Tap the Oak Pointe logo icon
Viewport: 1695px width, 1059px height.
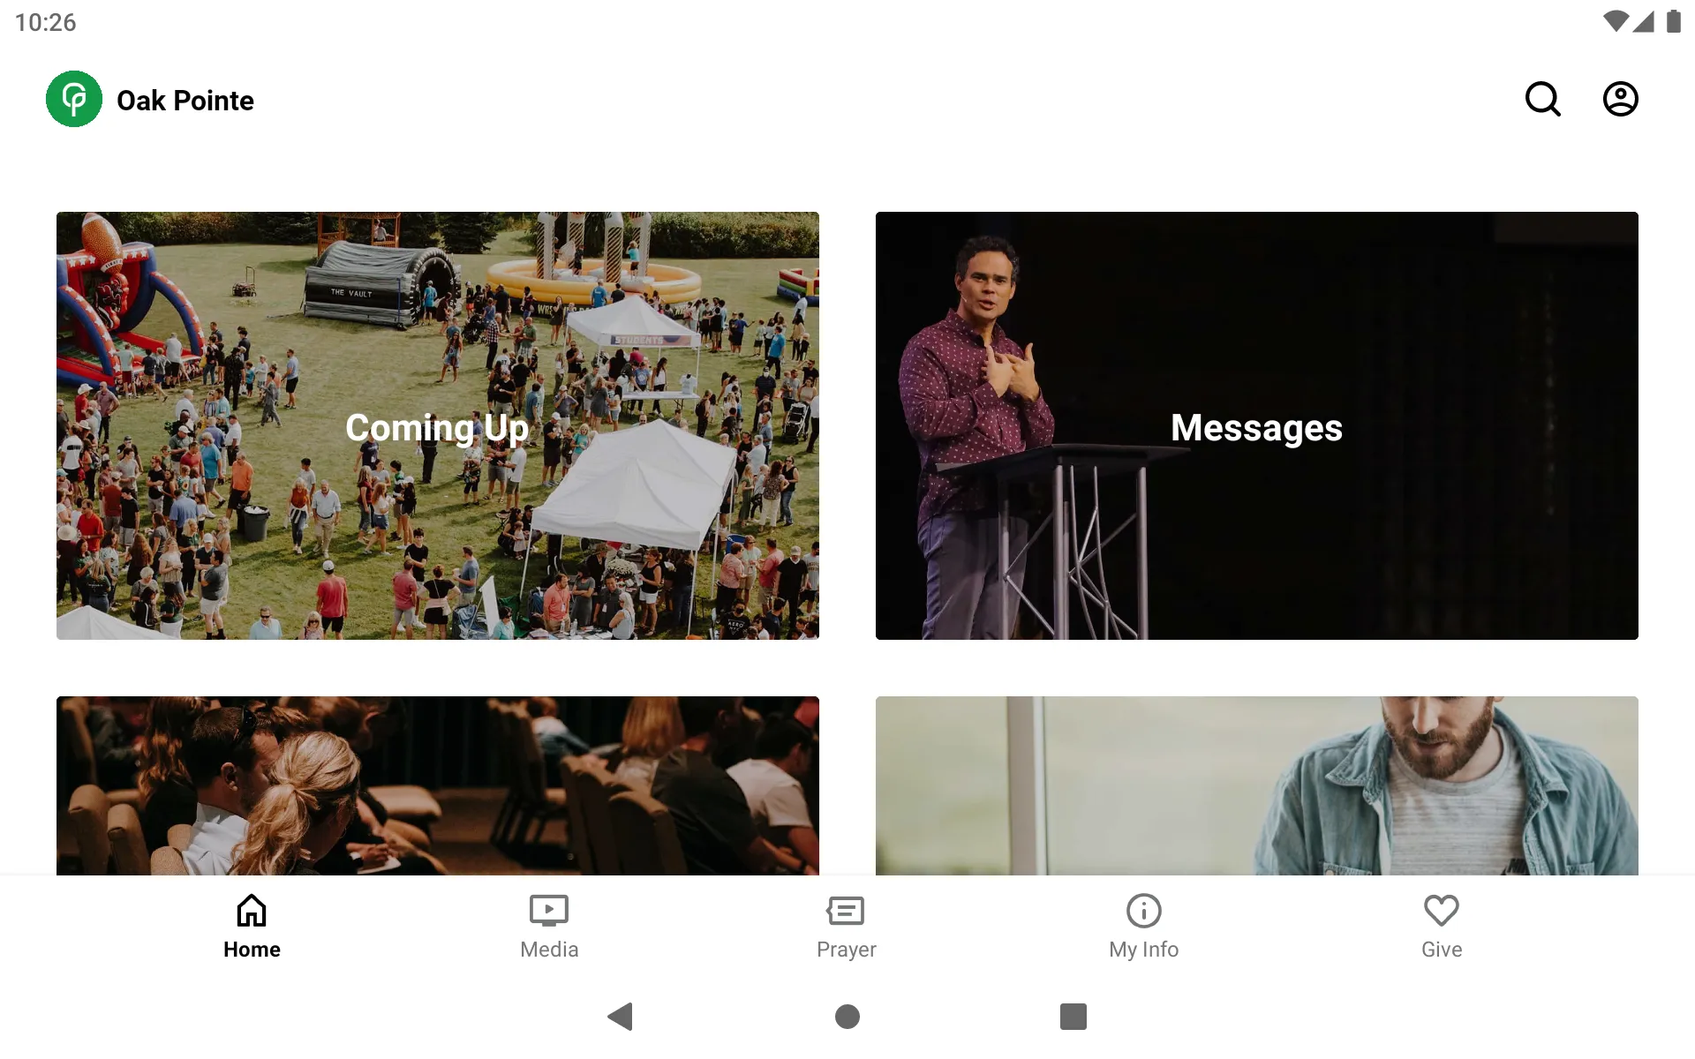coord(73,99)
